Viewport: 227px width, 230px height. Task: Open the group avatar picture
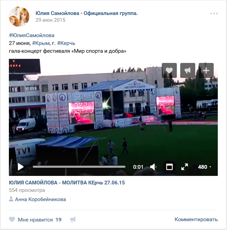(x=19, y=17)
